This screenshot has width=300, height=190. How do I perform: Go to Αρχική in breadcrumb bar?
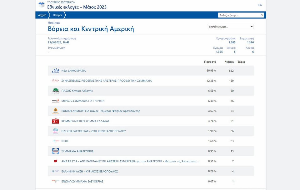pyautogui.click(x=42, y=15)
